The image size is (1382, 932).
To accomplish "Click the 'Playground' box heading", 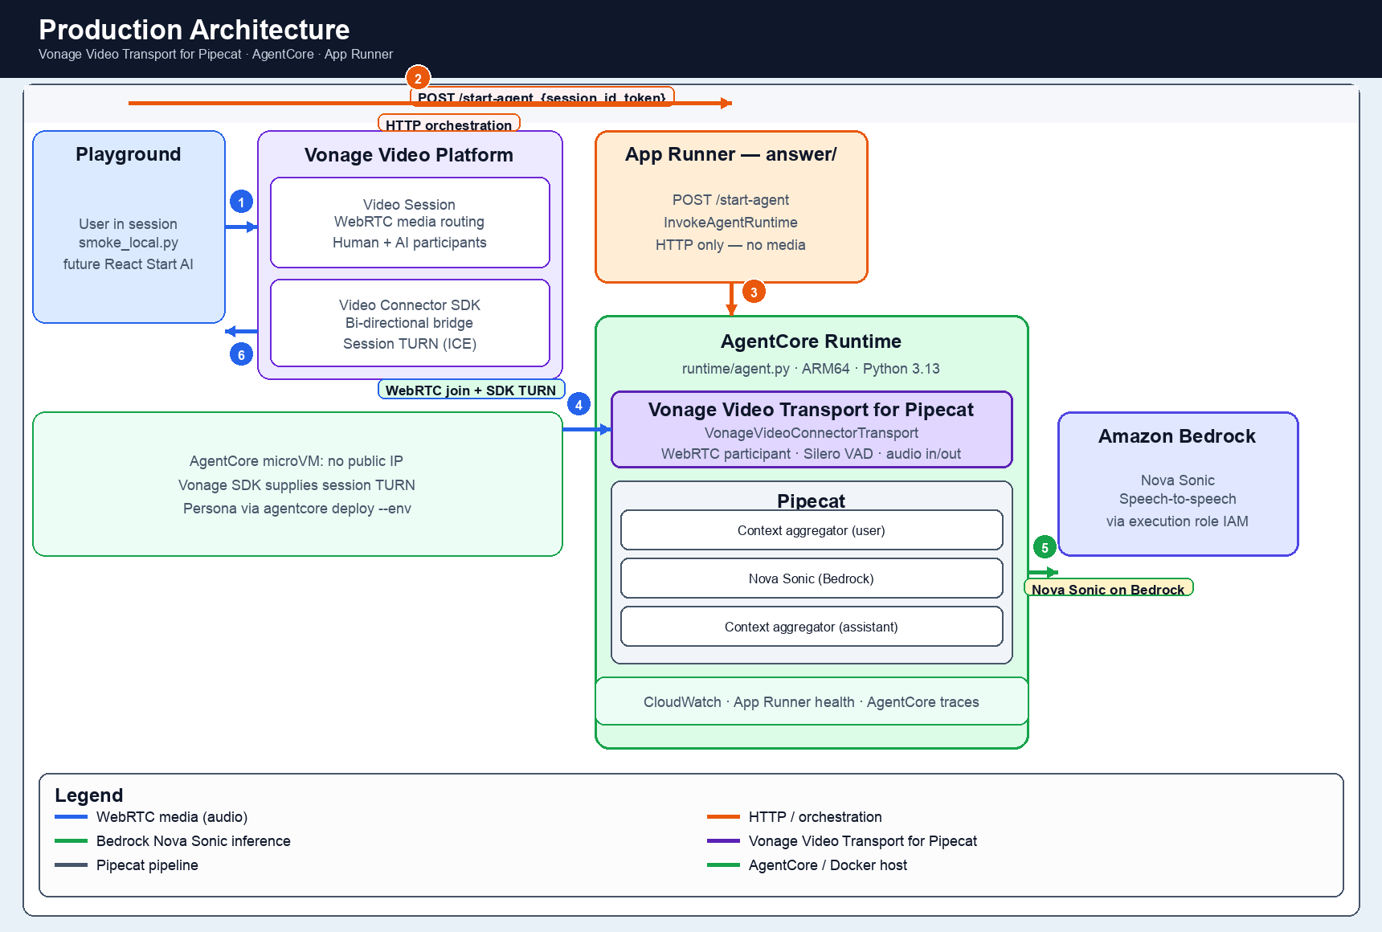I will tap(129, 154).
